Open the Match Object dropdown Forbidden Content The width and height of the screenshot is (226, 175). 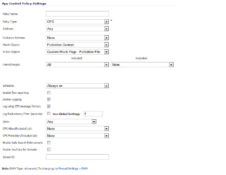(77, 45)
